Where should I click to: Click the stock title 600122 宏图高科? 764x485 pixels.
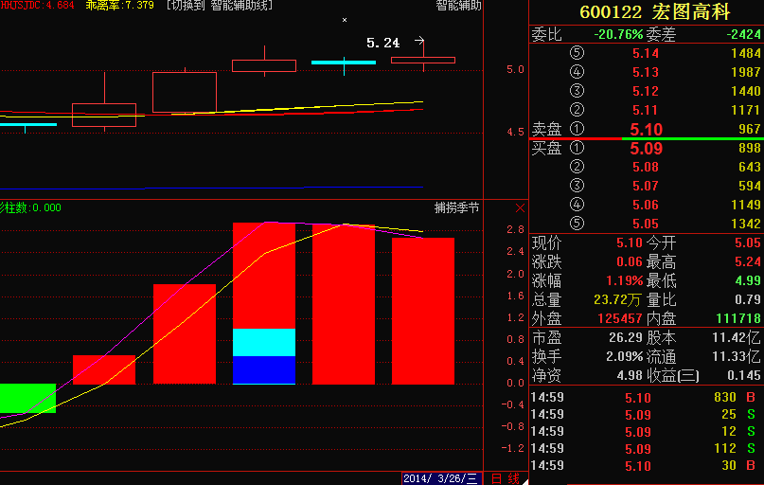(x=646, y=12)
